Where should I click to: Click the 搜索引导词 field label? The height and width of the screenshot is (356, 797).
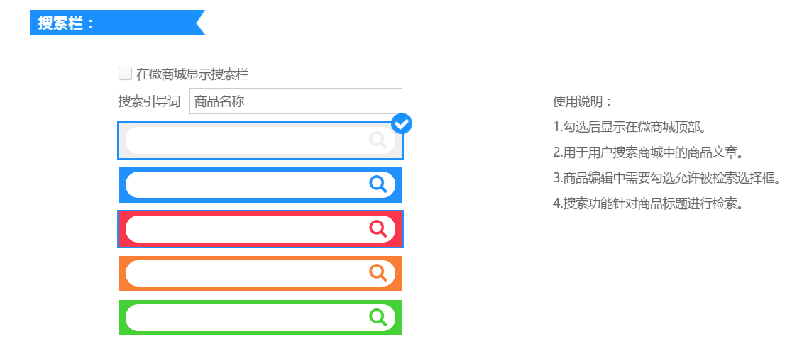pyautogui.click(x=149, y=101)
